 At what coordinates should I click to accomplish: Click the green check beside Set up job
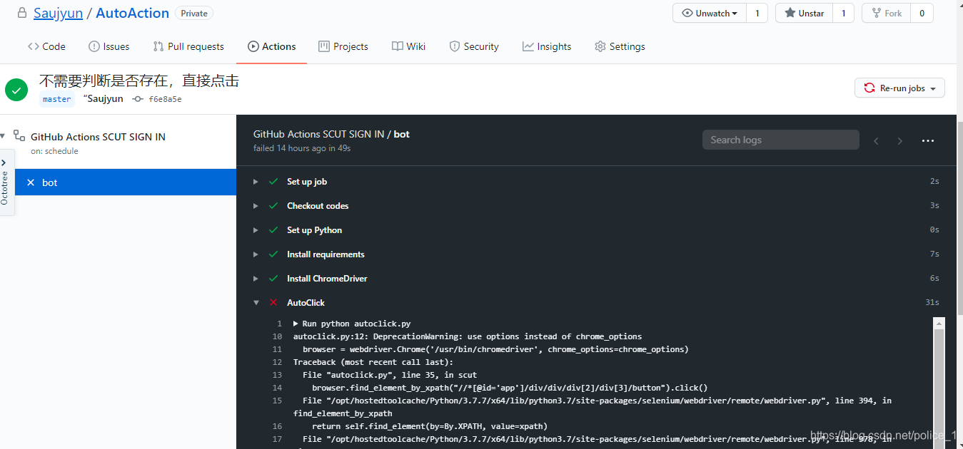click(273, 182)
